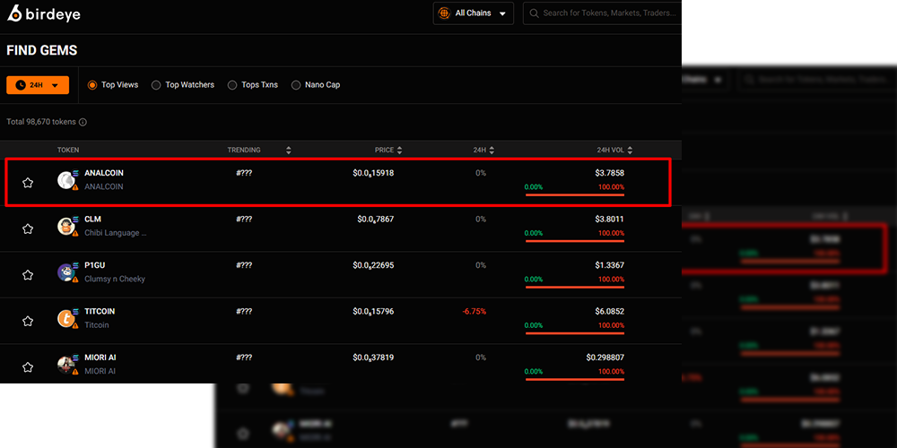897x448 pixels.
Task: Choose the Nano Cap filter option
Action: coord(316,84)
